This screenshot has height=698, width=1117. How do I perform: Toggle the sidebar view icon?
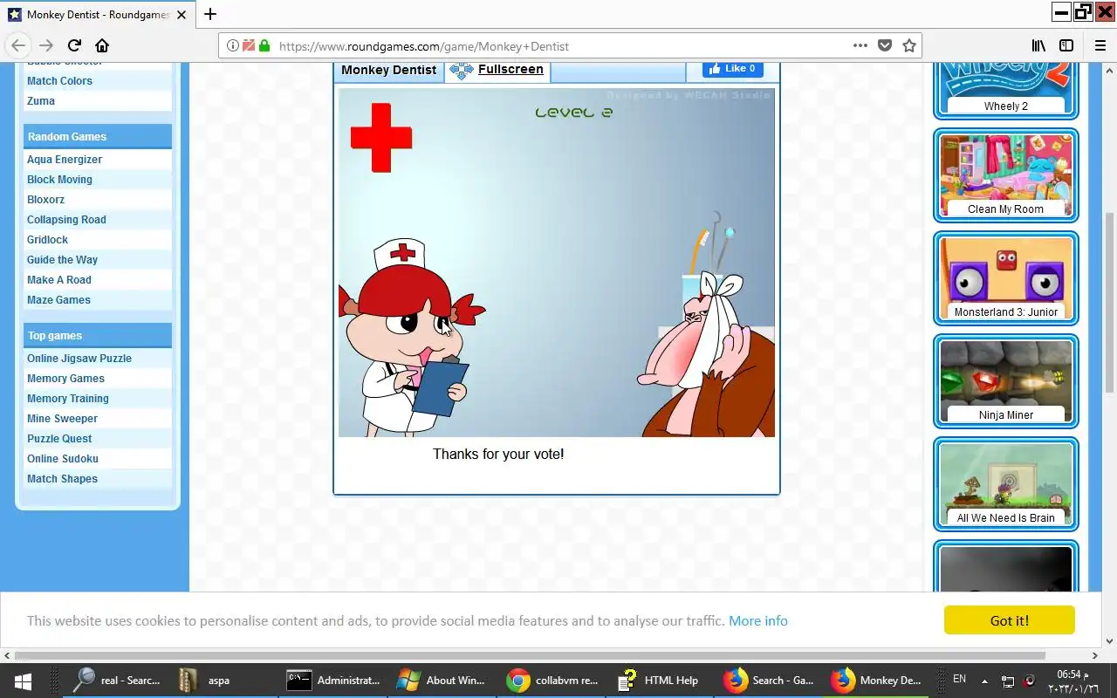(1066, 45)
